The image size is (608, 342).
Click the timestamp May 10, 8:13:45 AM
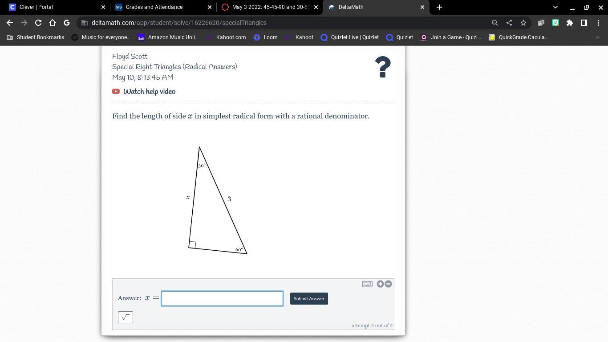pos(143,77)
